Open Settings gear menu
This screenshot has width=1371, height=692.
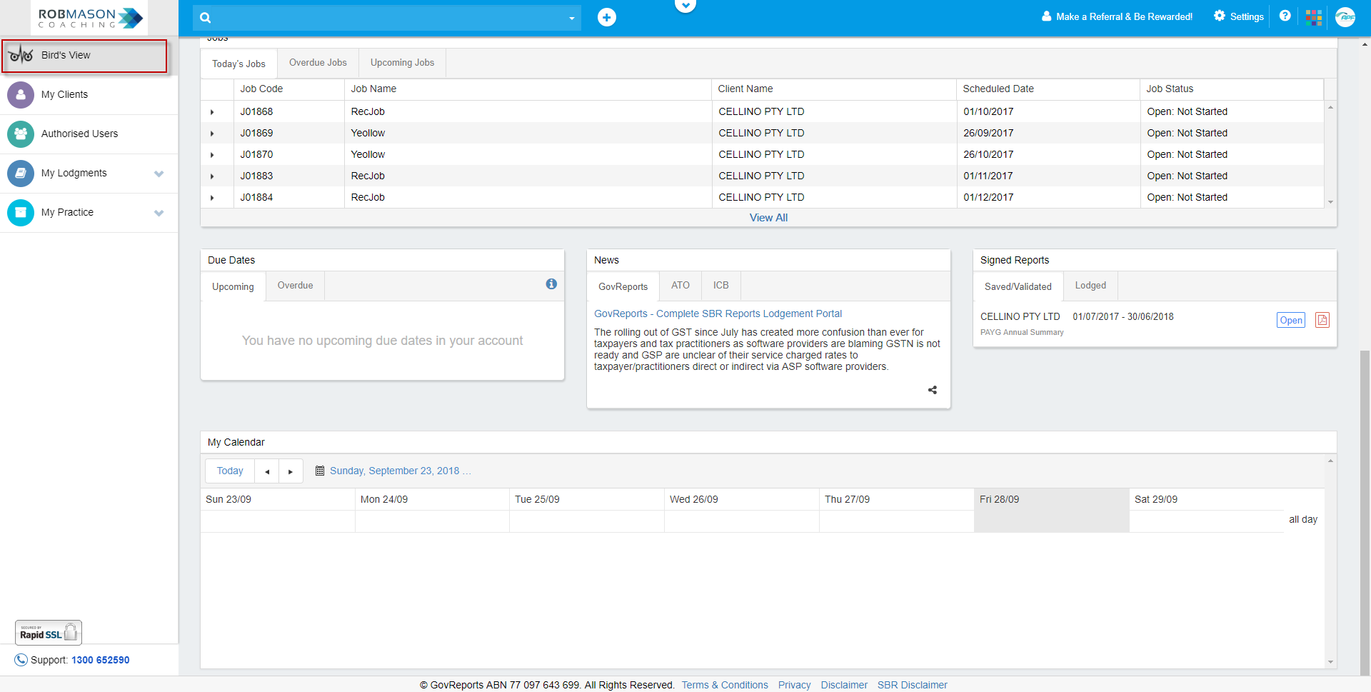pos(1239,16)
